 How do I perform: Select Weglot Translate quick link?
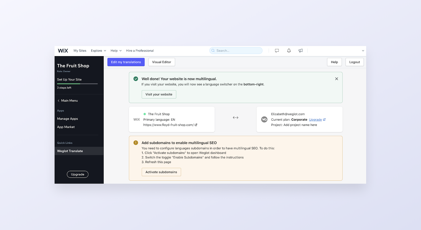pyautogui.click(x=79, y=151)
